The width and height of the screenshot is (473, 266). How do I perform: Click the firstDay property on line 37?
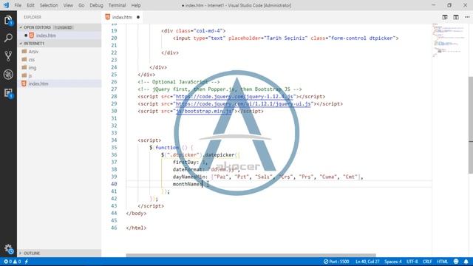[x=184, y=162]
